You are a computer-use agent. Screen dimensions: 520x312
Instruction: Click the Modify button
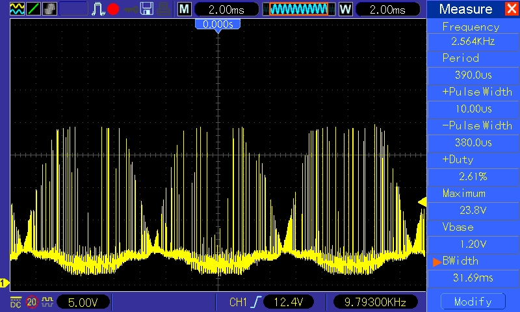coord(473,302)
